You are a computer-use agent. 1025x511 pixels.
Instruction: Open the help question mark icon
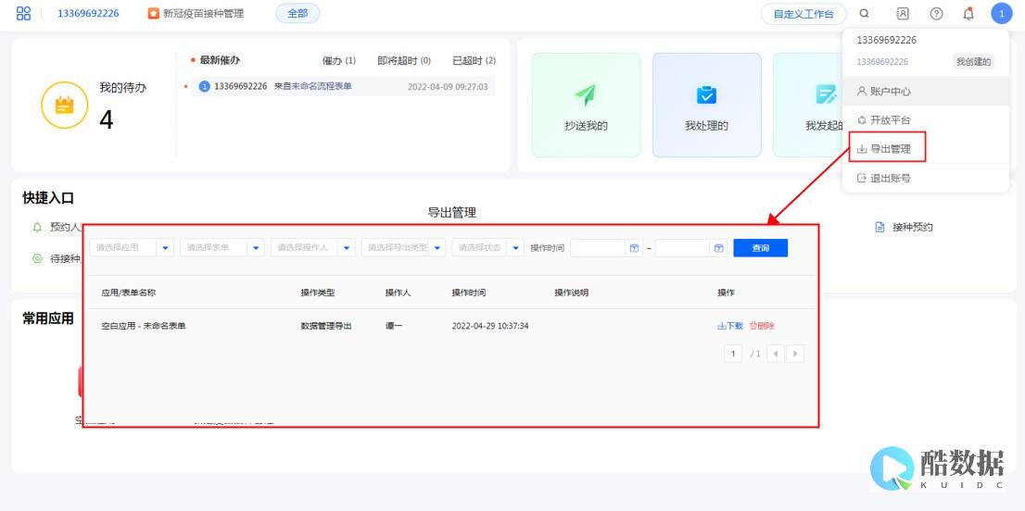(936, 13)
